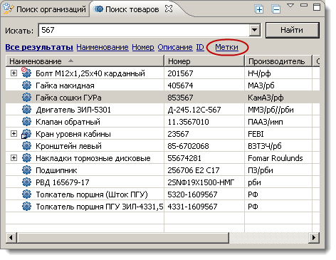This screenshot has width=336, height=260.
Task: Filter results by Метки link
Action: pyautogui.click(x=226, y=47)
